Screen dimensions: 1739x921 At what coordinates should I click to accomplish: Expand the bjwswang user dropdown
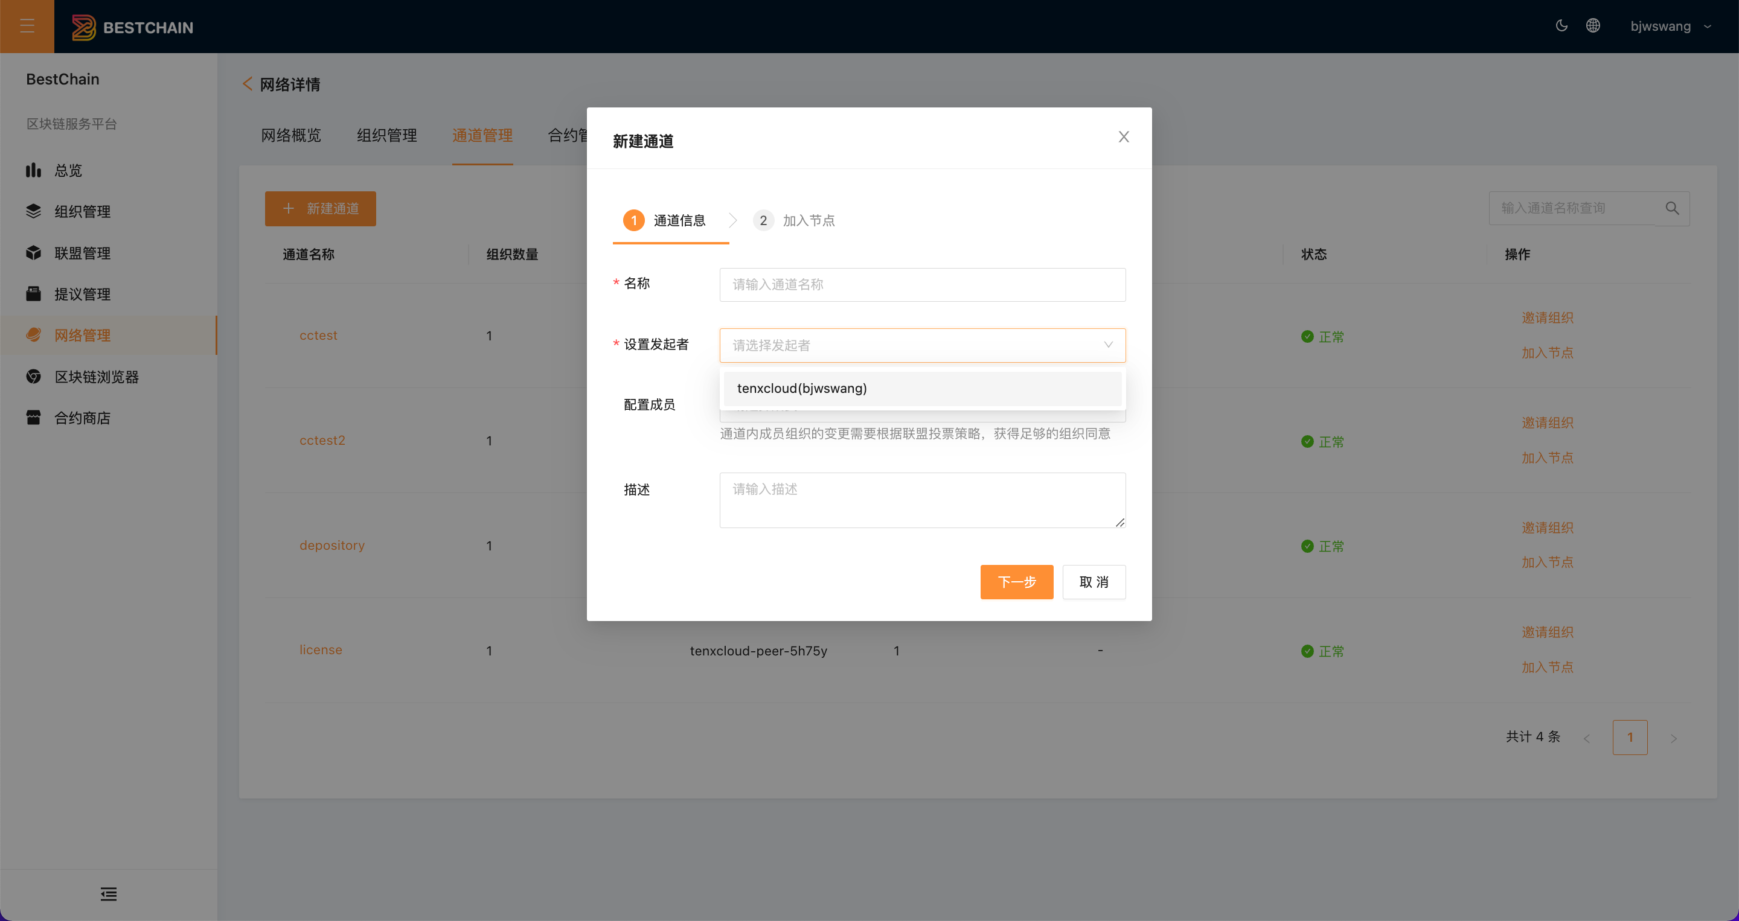[1670, 27]
